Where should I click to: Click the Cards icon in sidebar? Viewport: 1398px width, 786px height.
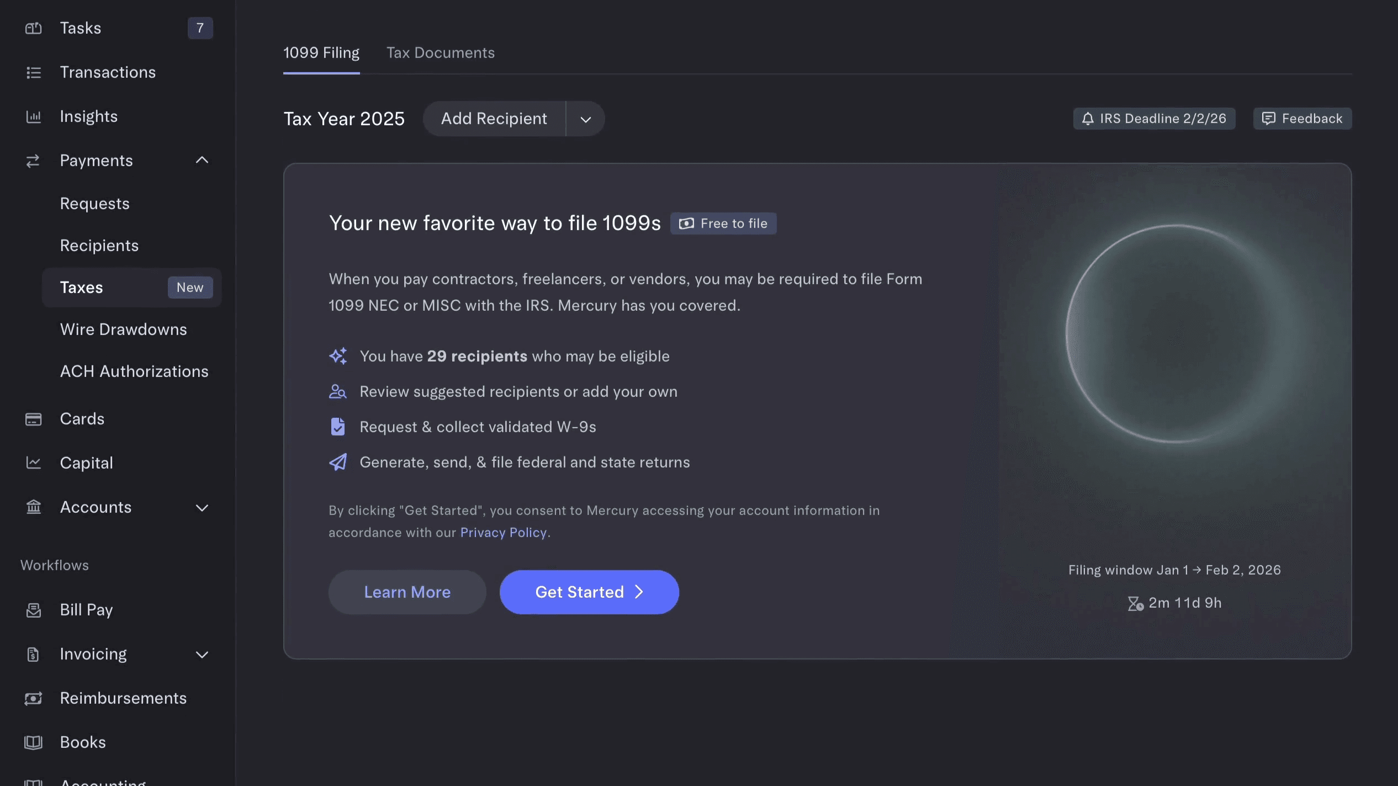click(33, 419)
